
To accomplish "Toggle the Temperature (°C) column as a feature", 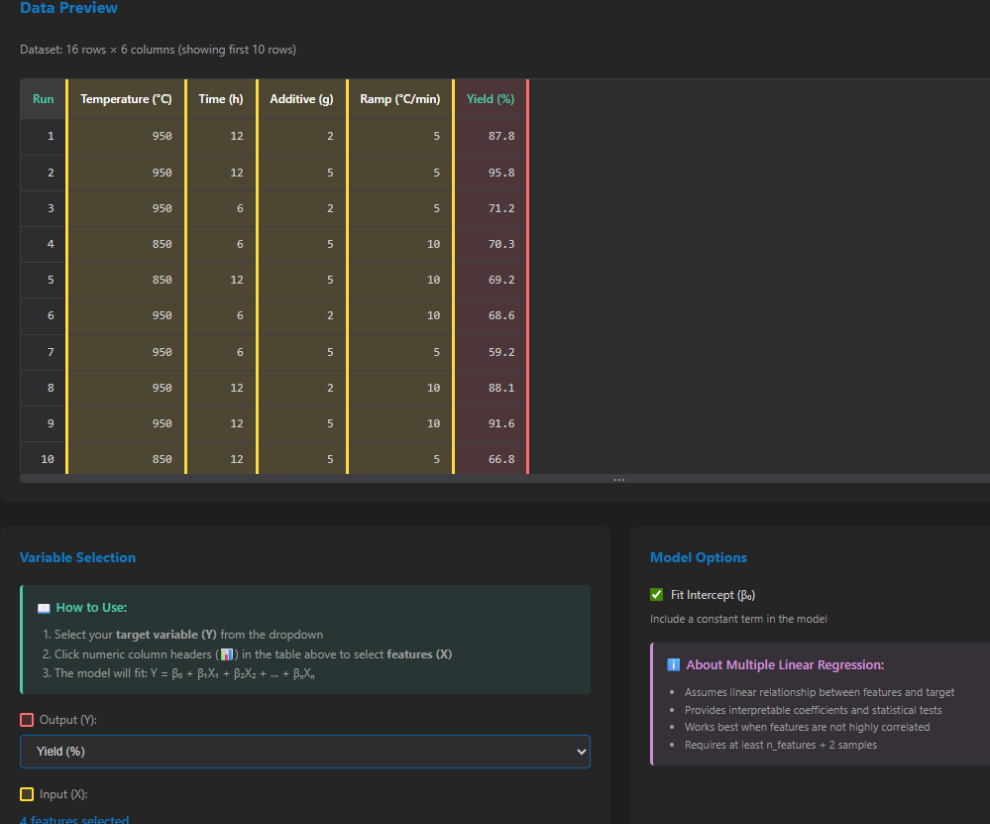I will pos(126,99).
